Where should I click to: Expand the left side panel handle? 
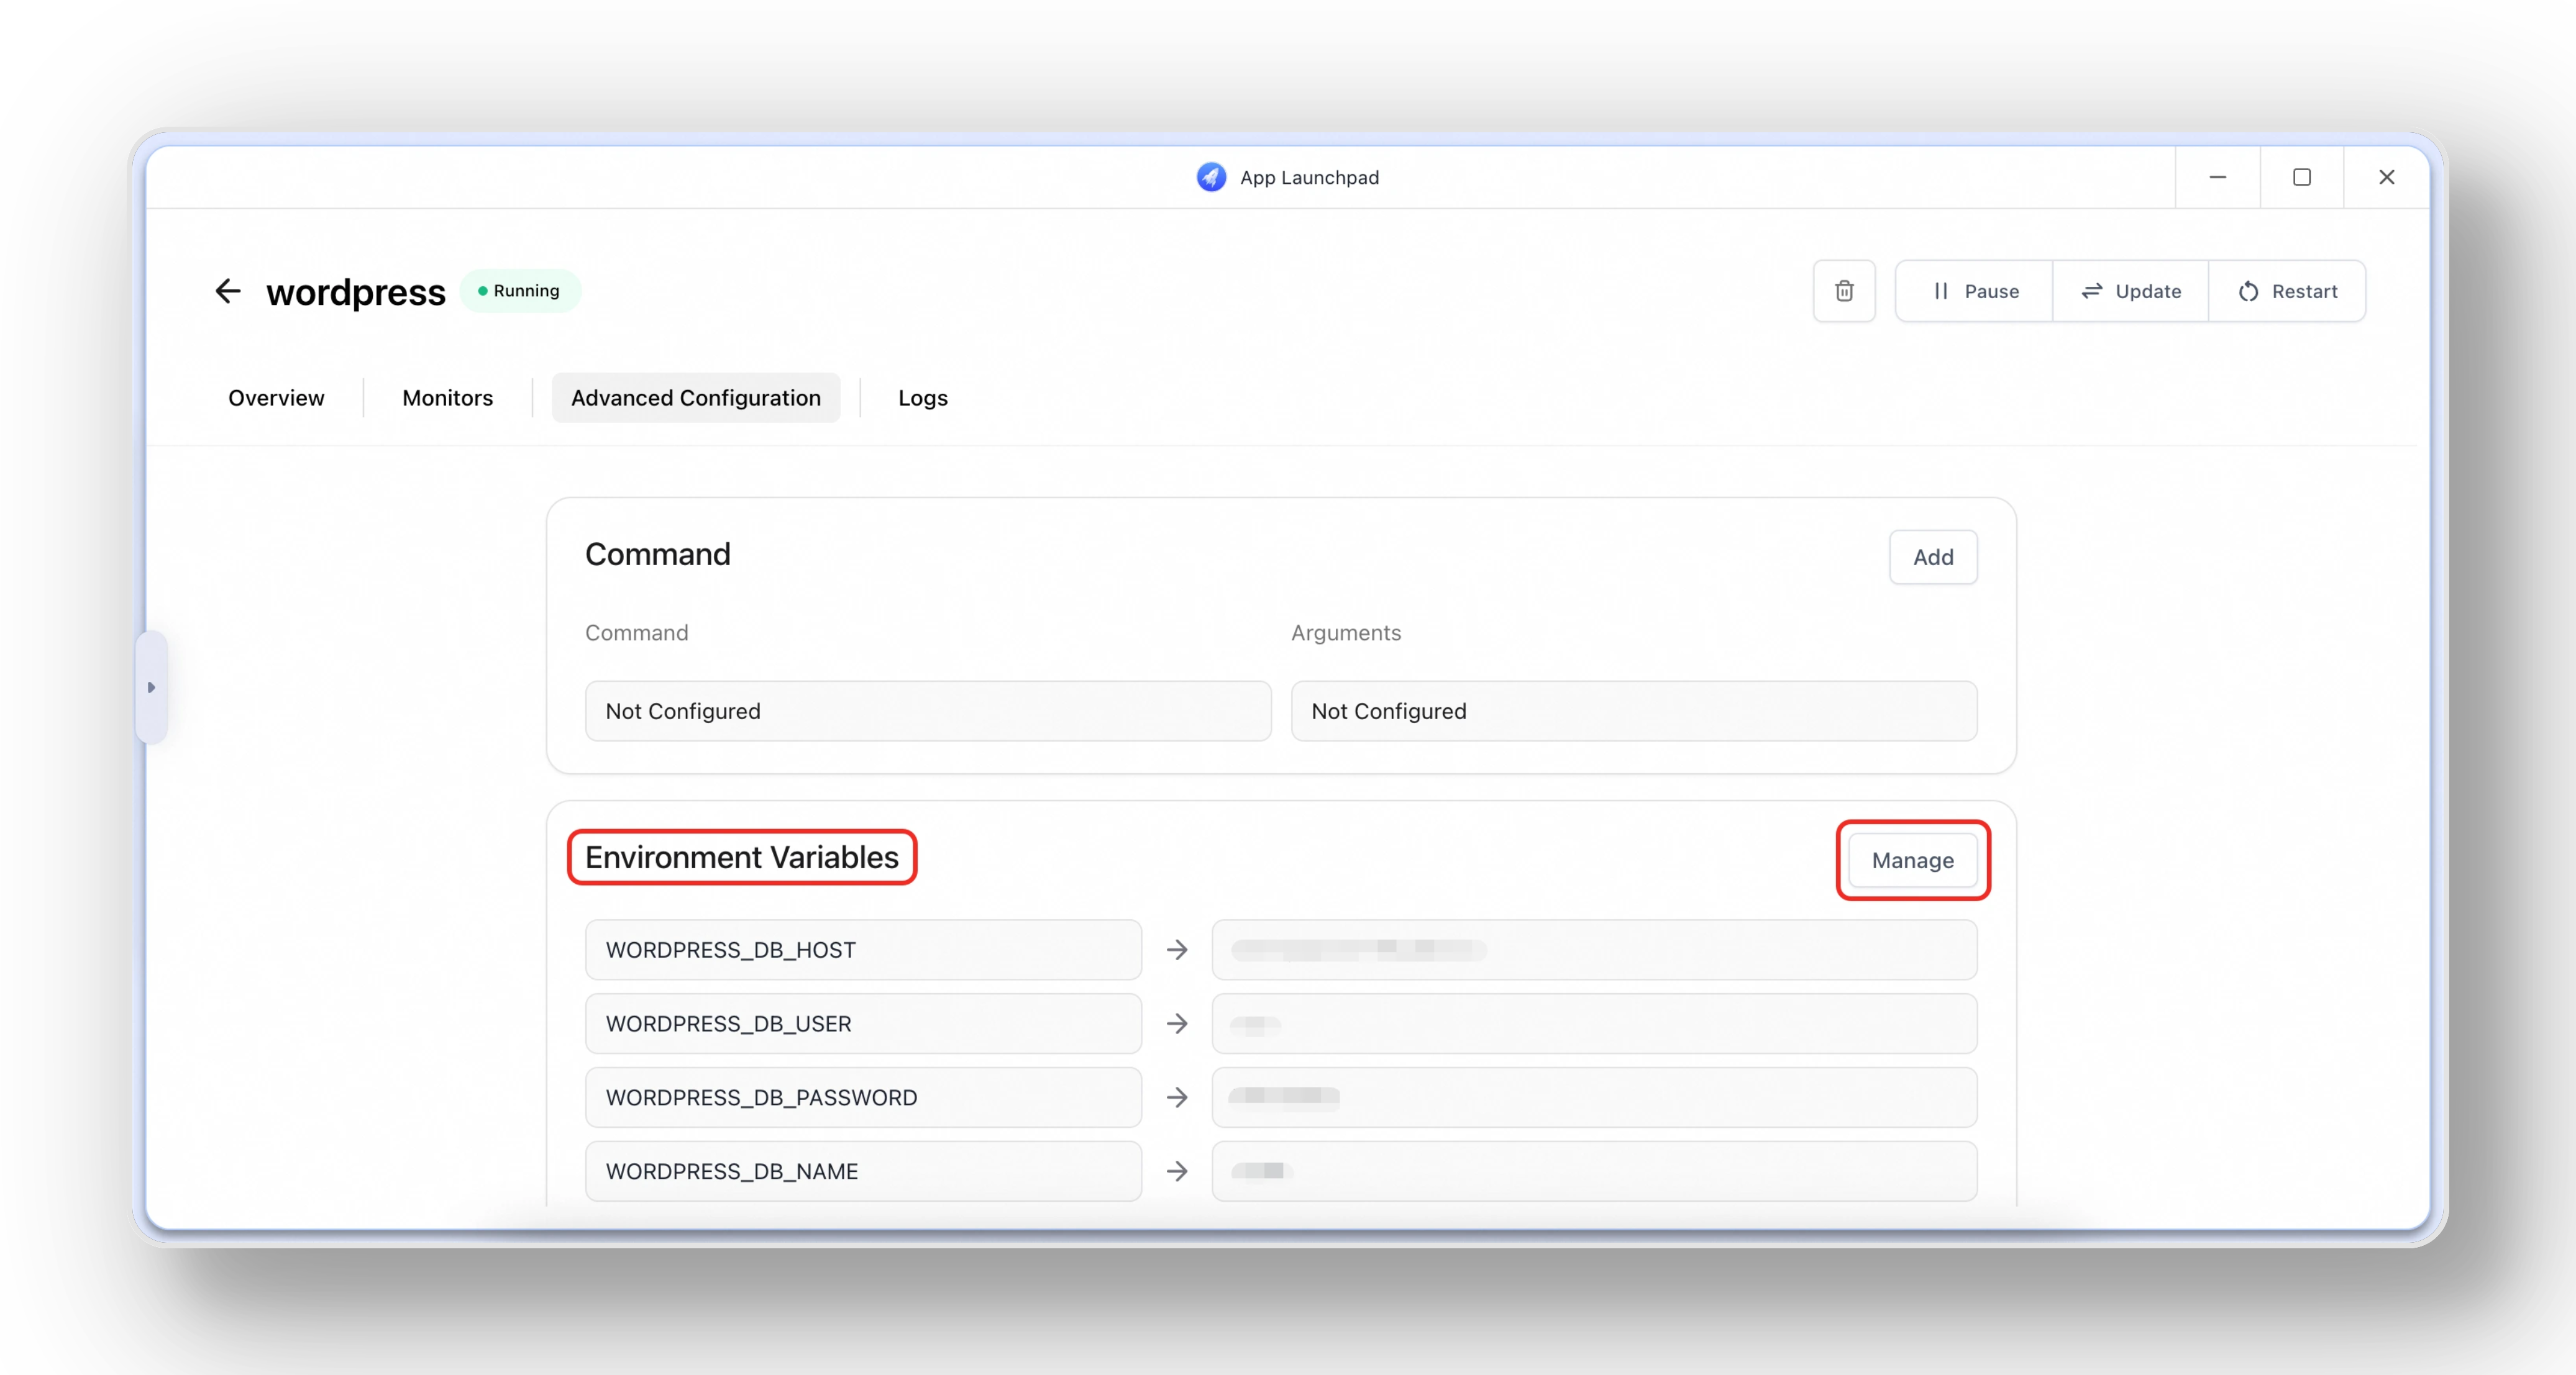point(151,687)
